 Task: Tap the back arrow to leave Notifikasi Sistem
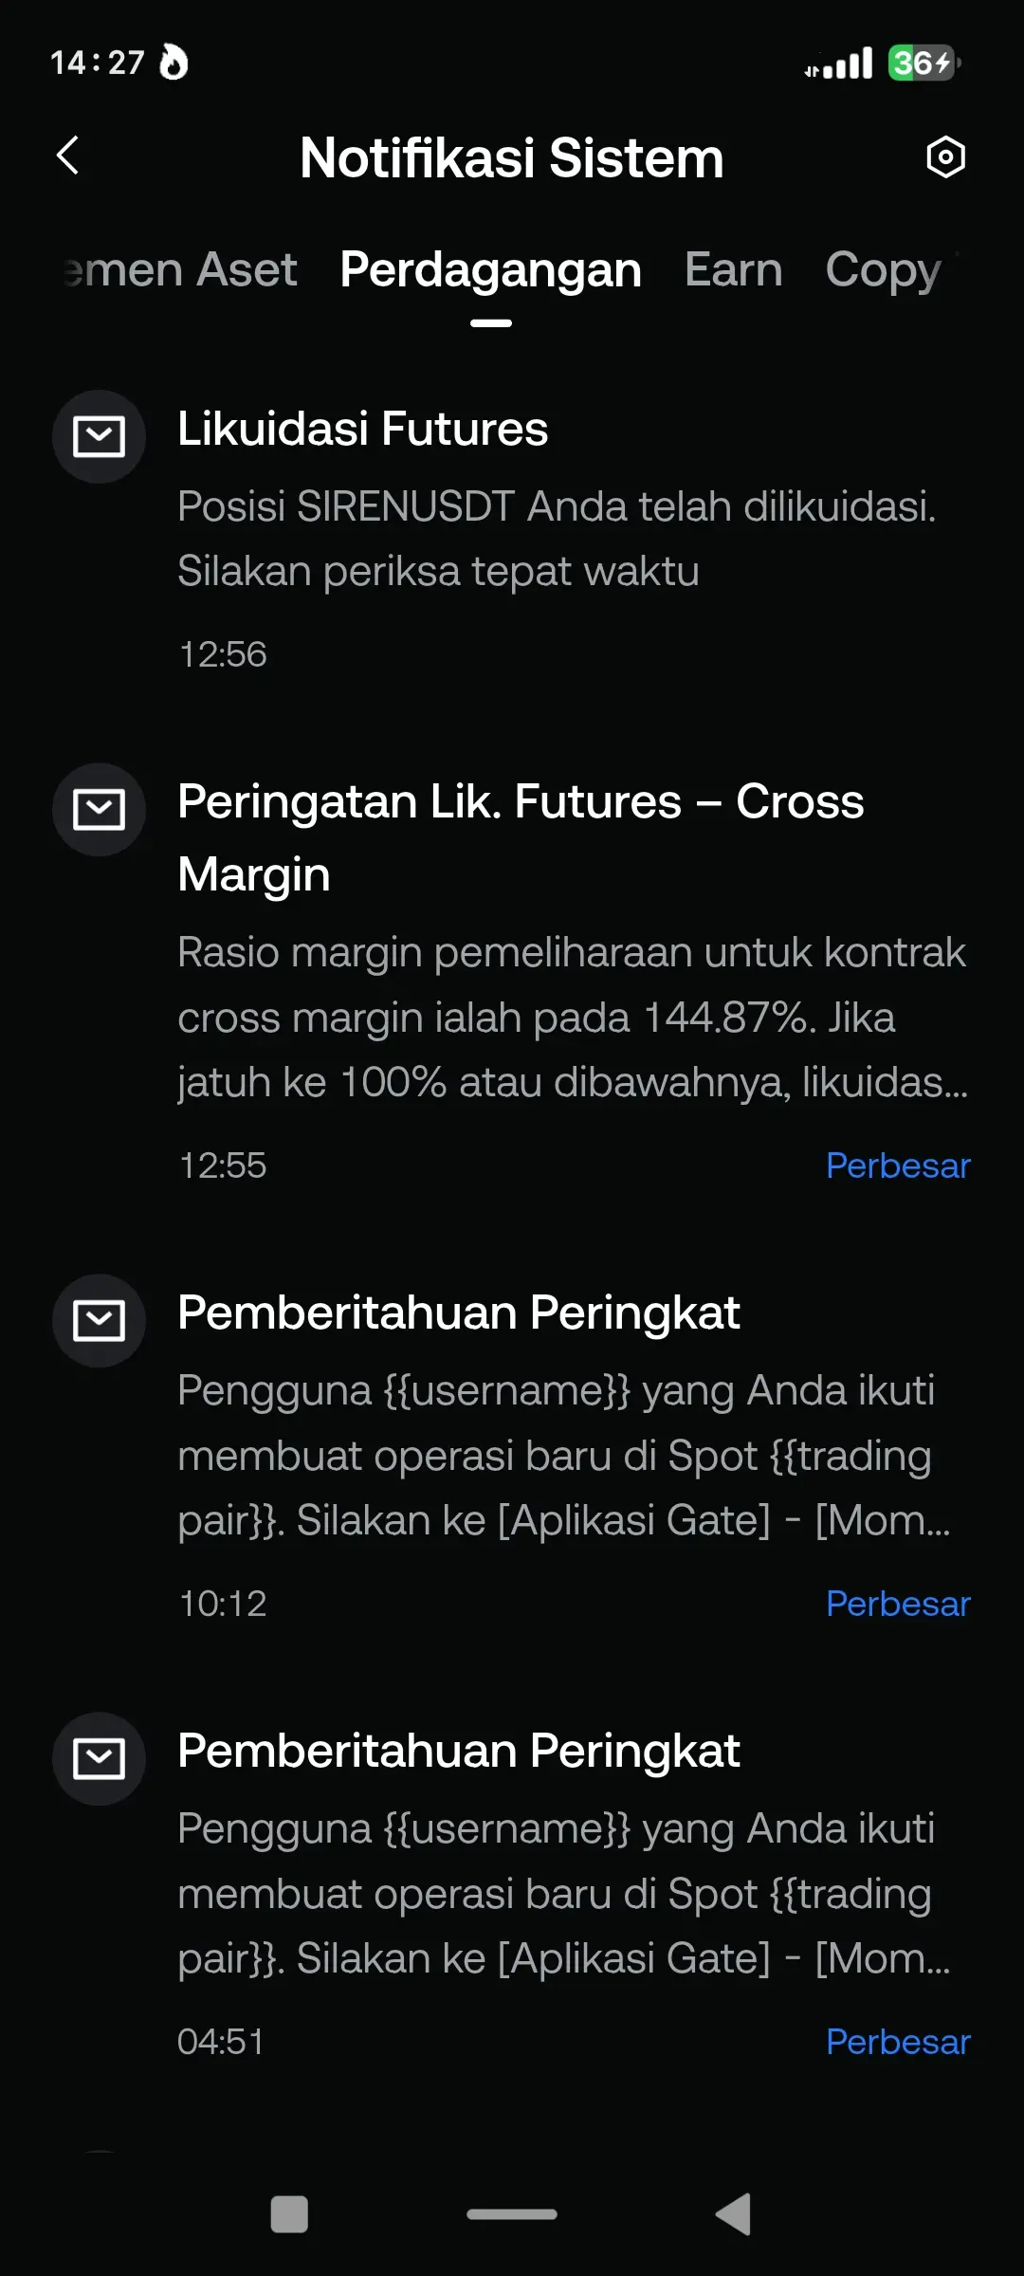[x=68, y=156]
